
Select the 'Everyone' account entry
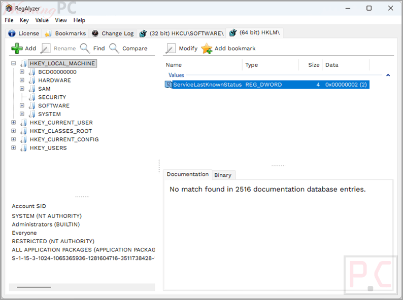[24, 233]
